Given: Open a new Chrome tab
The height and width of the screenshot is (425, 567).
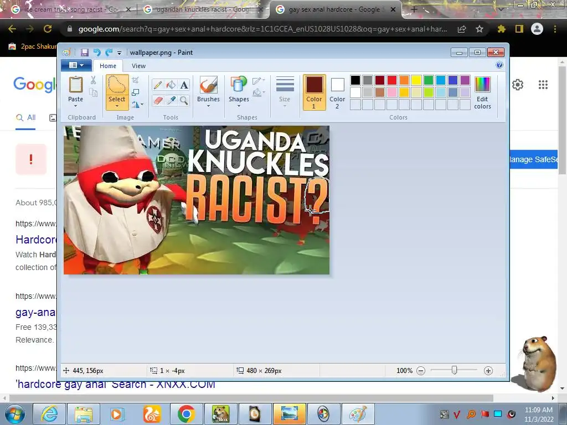Looking at the screenshot, I should coord(414,10).
